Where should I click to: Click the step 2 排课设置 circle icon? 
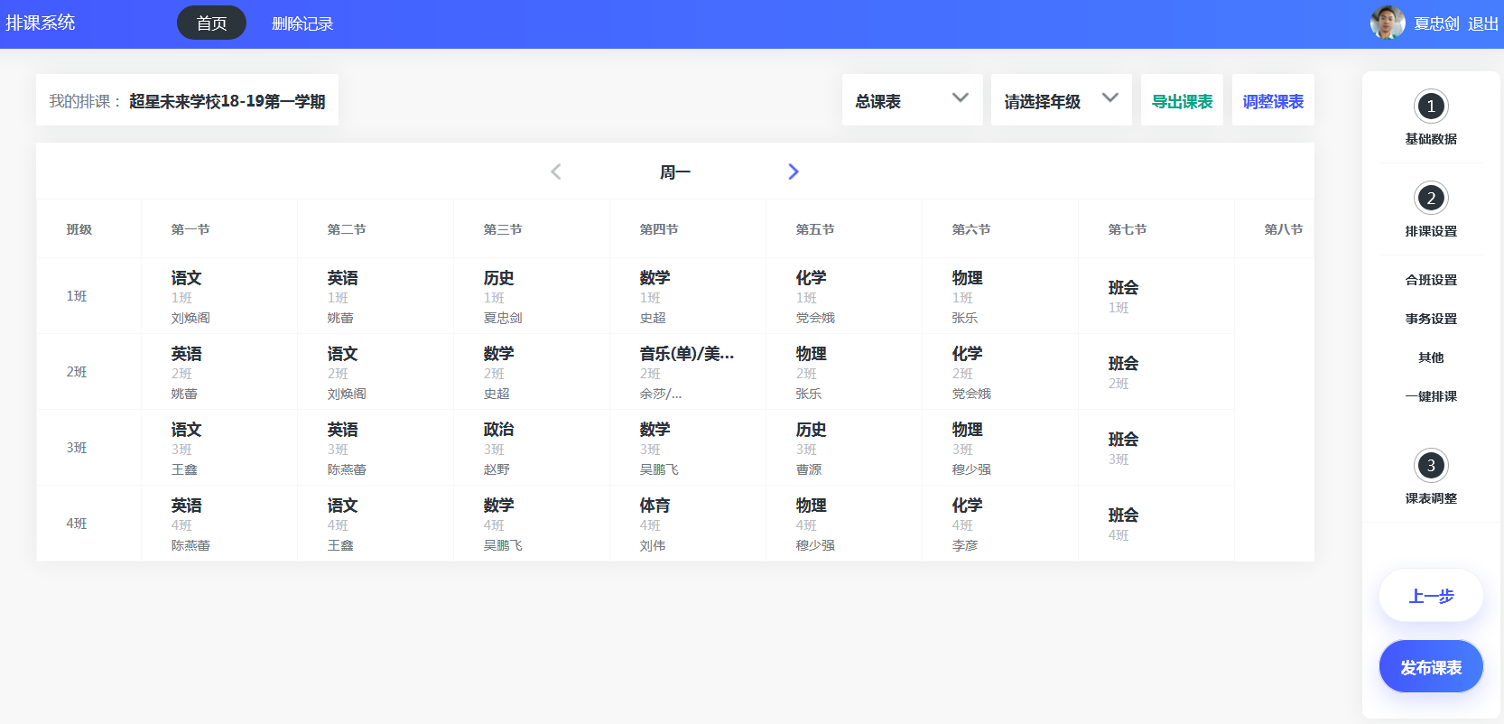tap(1431, 199)
